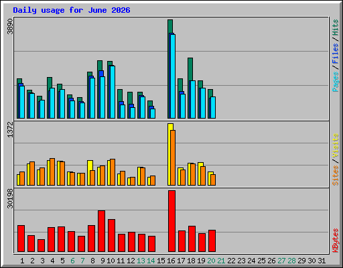The image size is (343, 268).
Task: Click the green day 7 label
Action: click(x=82, y=261)
